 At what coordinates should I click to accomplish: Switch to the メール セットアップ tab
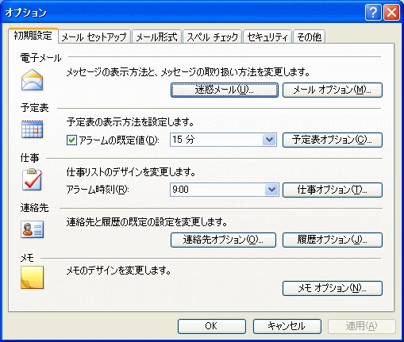tap(94, 37)
